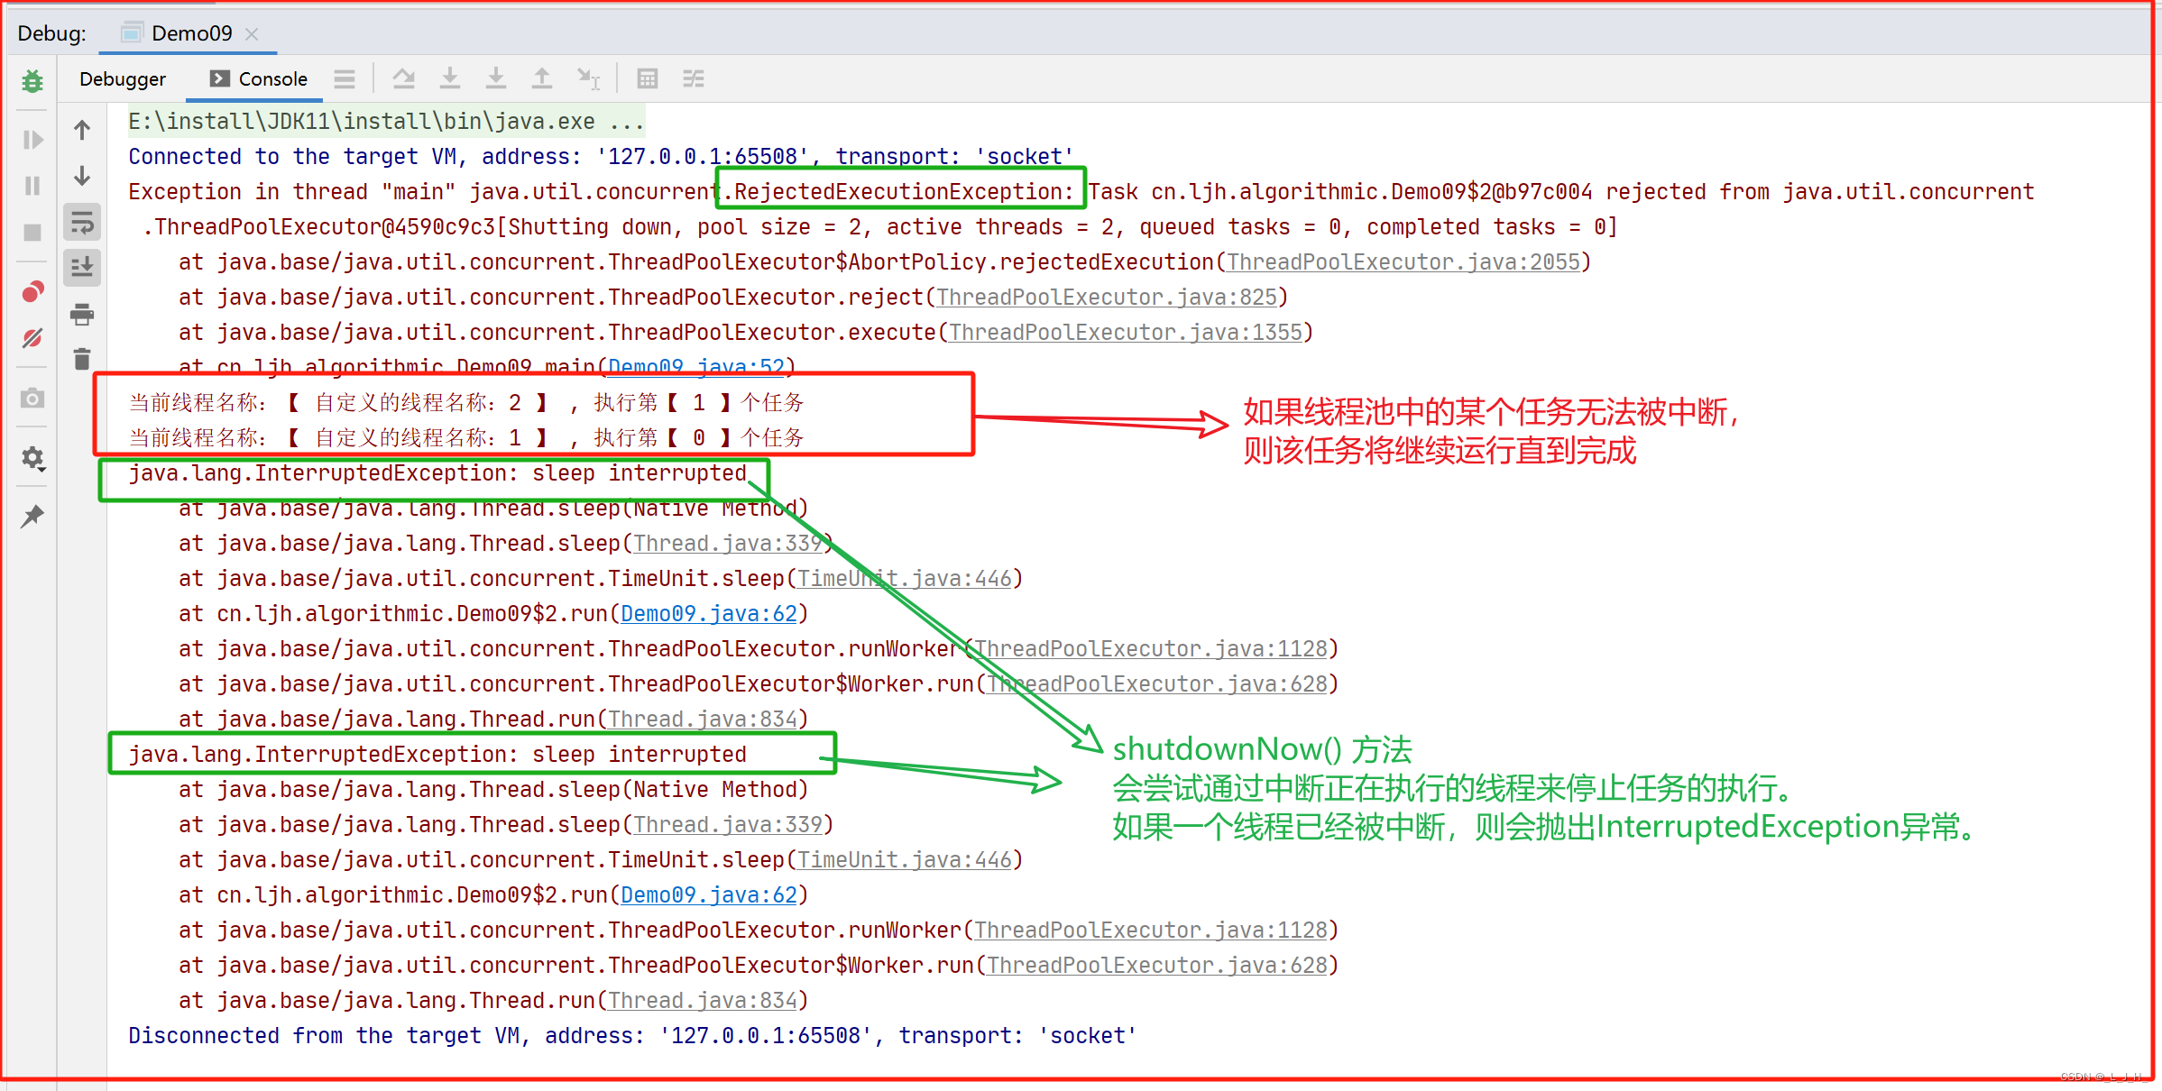Click 'Connected to the target VM' line
The image size is (2162, 1091).
pos(601,157)
